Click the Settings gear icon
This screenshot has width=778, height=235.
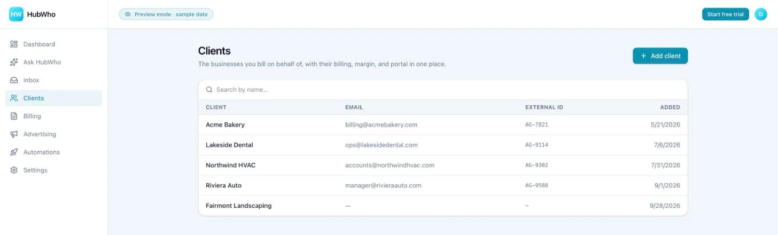[14, 170]
